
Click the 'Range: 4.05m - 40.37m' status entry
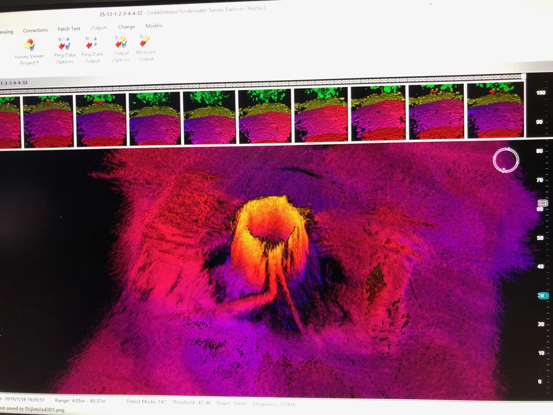[x=80, y=400]
